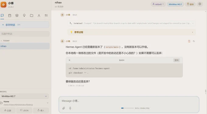Focus the Message 小博 input box
The height and width of the screenshot is (114, 207).
(129, 101)
